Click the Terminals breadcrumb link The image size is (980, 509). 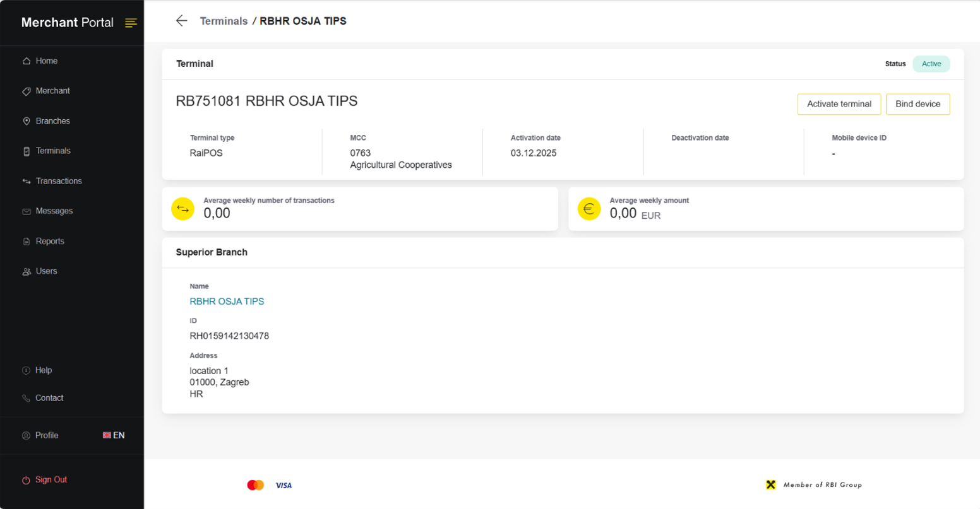[224, 21]
